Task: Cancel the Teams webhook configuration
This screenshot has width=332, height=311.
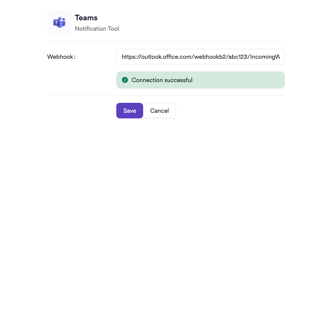Action: click(160, 111)
